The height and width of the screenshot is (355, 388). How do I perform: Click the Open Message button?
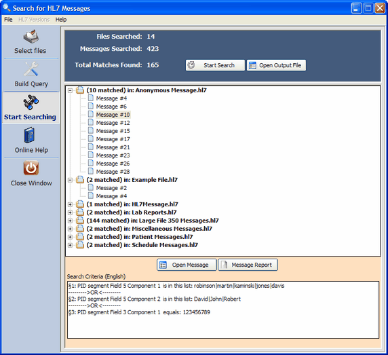point(187,265)
